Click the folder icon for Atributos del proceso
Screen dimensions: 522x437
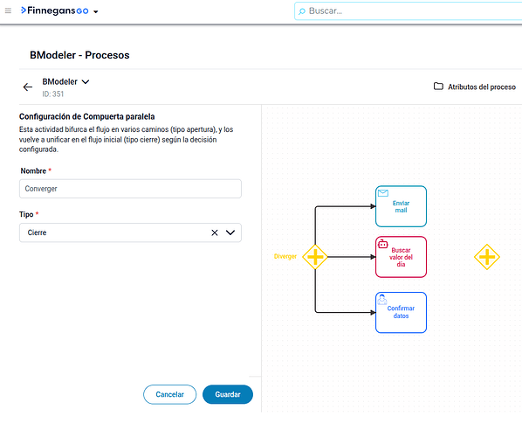pos(438,87)
